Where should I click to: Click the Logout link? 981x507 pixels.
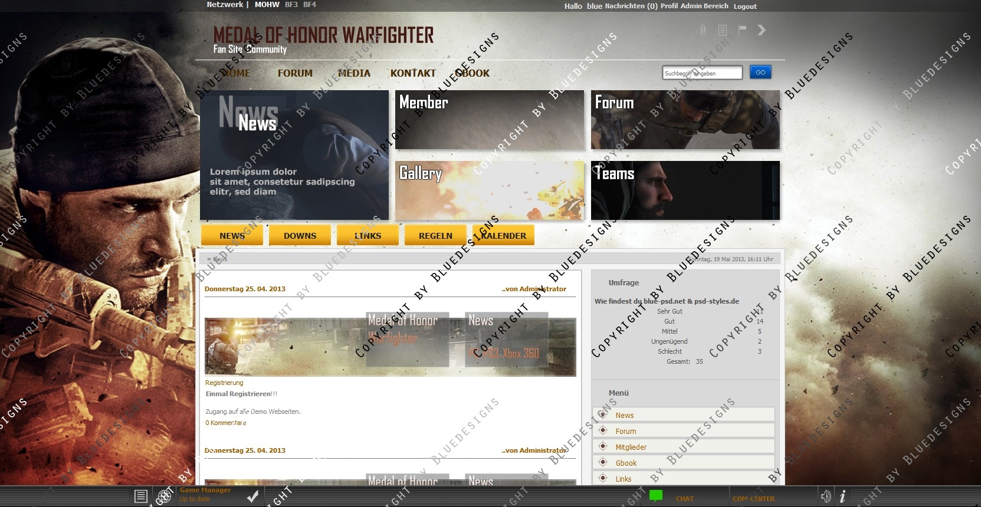click(x=745, y=6)
